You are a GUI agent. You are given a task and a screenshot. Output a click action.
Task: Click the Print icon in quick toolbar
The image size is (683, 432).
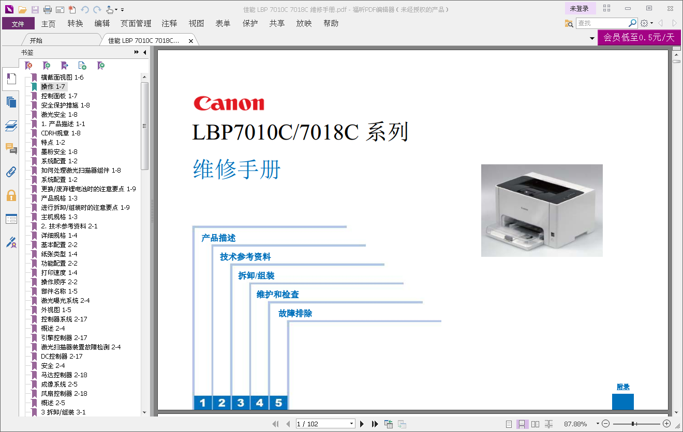(x=48, y=9)
